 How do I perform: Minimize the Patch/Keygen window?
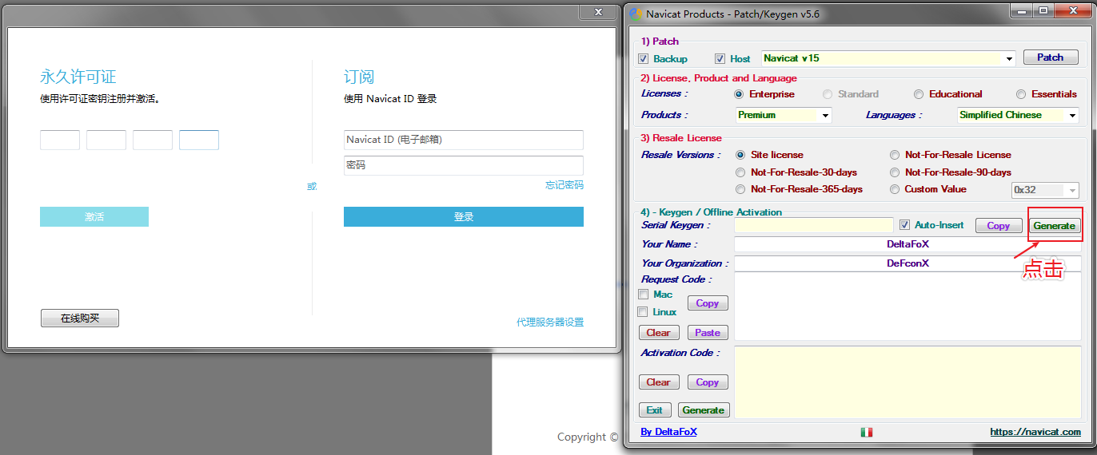[x=1020, y=10]
